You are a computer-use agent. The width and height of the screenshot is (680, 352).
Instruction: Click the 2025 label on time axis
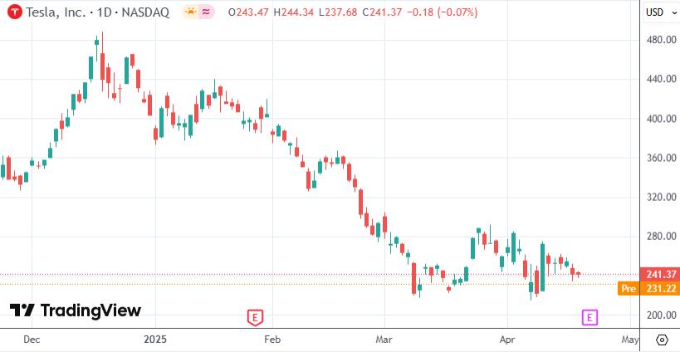[x=156, y=339]
